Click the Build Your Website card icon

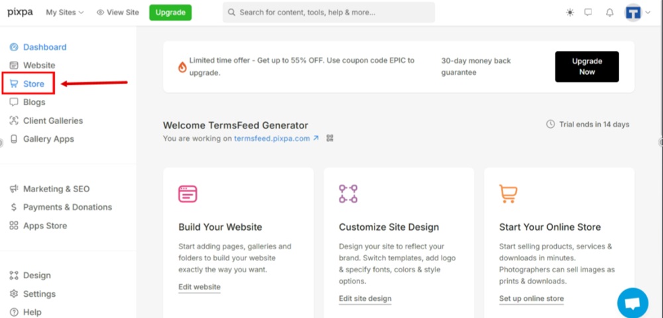point(188,194)
